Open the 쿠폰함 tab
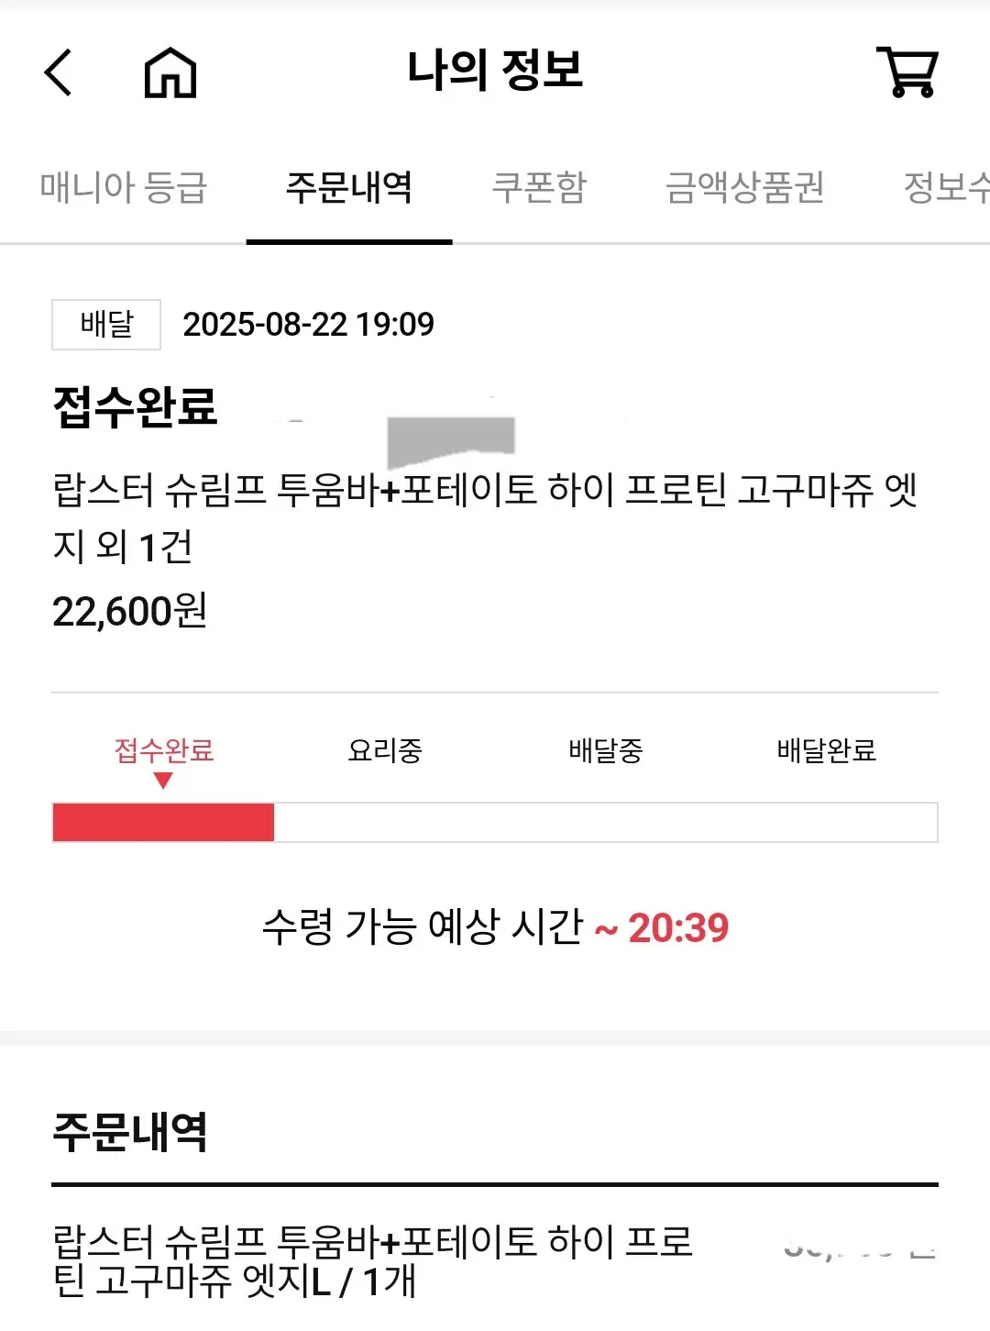Screen dimensions: 990x1331 pyautogui.click(x=539, y=187)
